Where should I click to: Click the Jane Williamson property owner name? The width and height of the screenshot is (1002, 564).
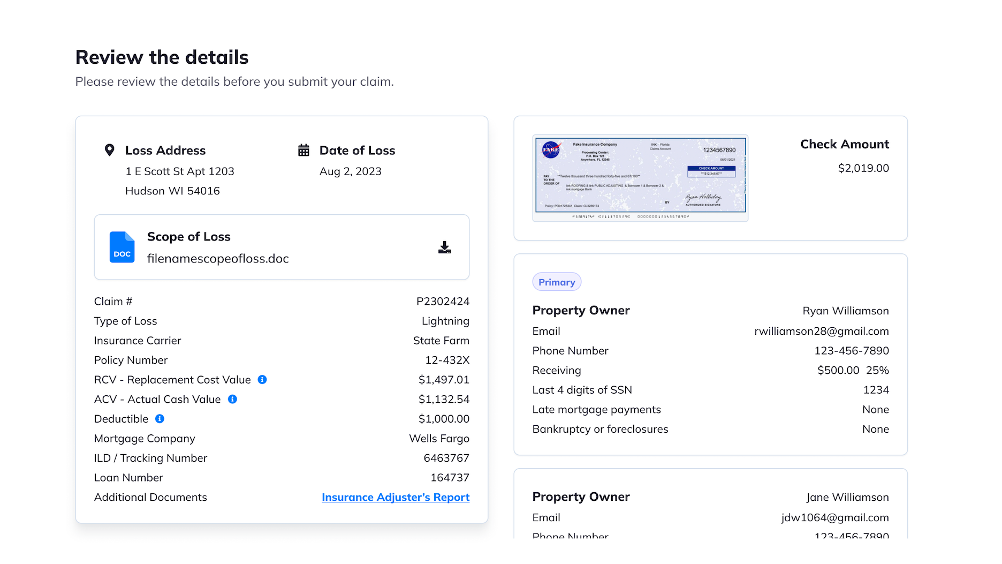pyautogui.click(x=847, y=497)
